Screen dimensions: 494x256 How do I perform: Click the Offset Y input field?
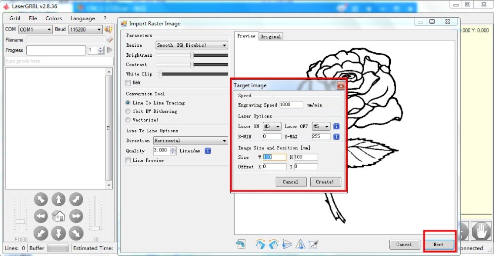306,167
